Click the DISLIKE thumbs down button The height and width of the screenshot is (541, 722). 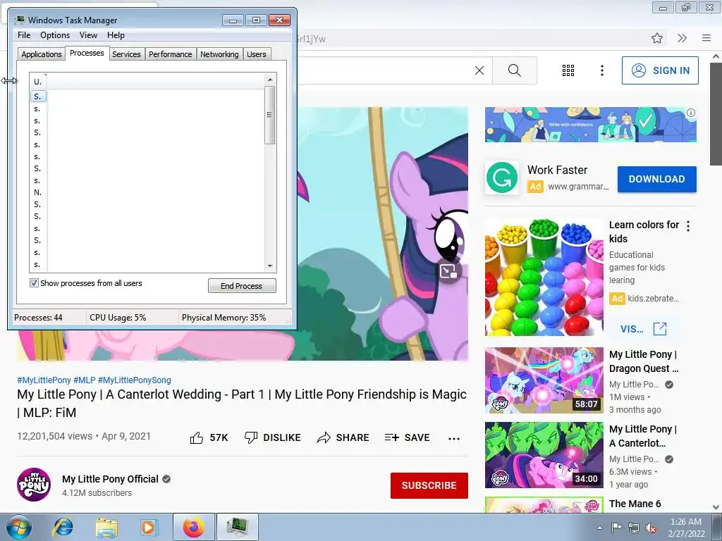click(x=273, y=437)
